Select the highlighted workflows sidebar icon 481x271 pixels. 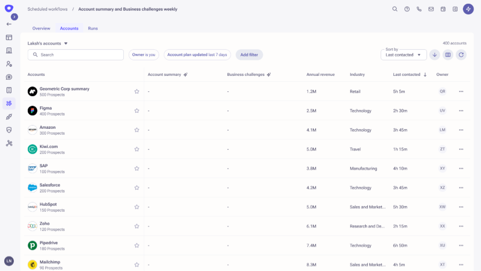[x=9, y=104]
